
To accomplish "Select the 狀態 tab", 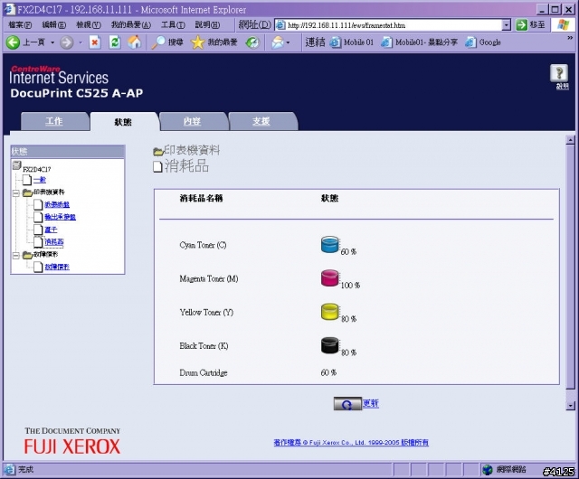I will (x=123, y=122).
